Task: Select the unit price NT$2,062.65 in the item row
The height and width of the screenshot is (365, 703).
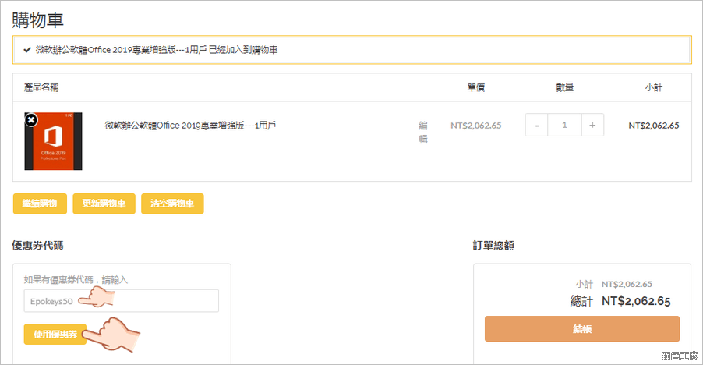Action: (x=475, y=126)
